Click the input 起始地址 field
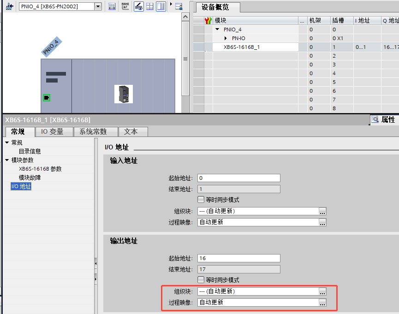 (x=238, y=178)
